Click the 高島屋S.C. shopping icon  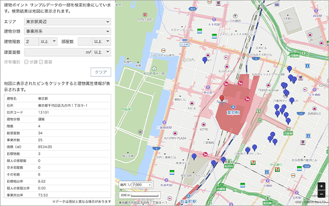(314, 109)
